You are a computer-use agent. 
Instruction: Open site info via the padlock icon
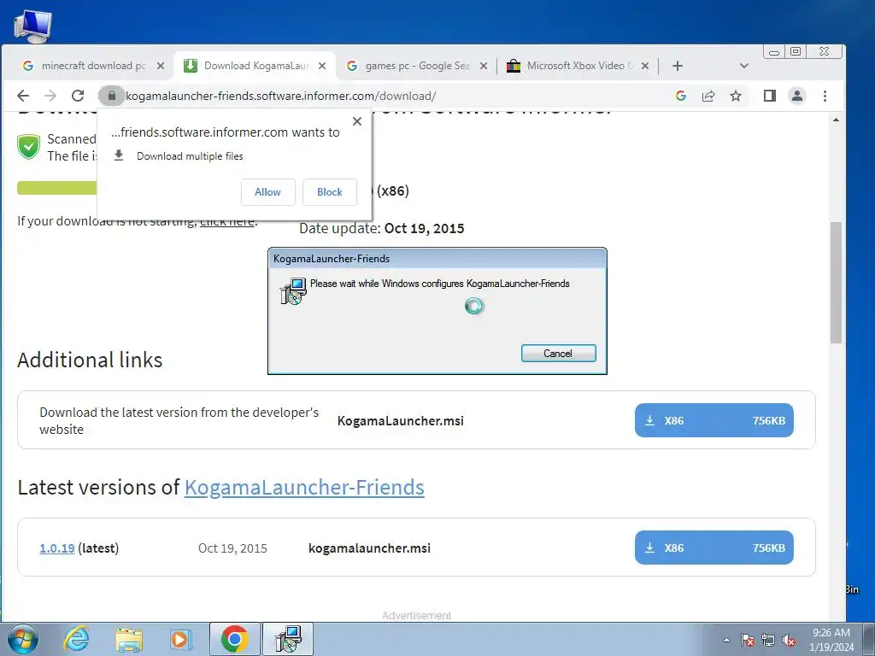(x=112, y=96)
